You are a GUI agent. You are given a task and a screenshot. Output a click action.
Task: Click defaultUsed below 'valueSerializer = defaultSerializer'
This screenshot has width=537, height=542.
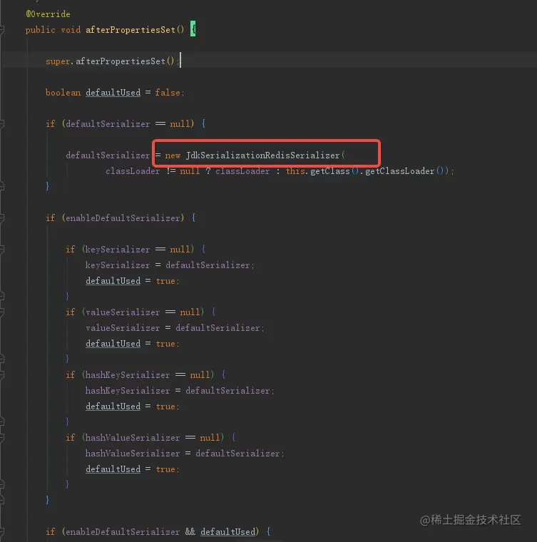pos(113,344)
